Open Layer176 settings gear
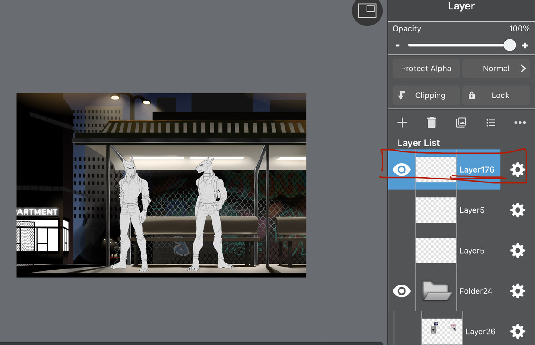Screen dimensions: 535x345 tap(517, 169)
